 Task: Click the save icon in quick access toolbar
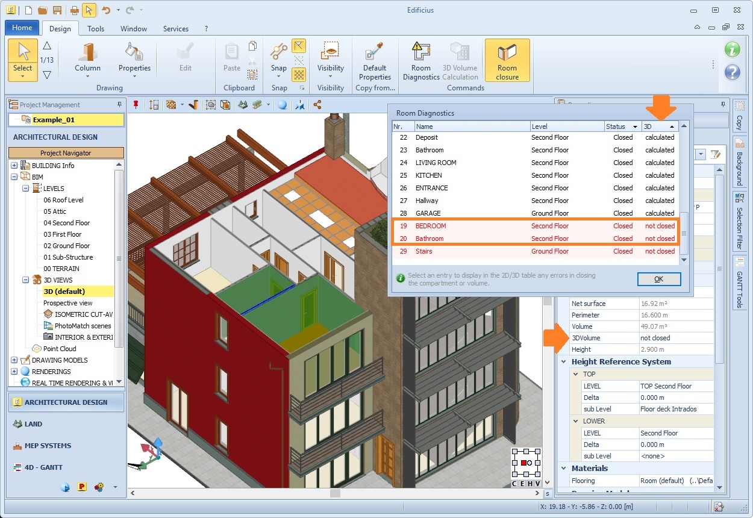pos(57,10)
